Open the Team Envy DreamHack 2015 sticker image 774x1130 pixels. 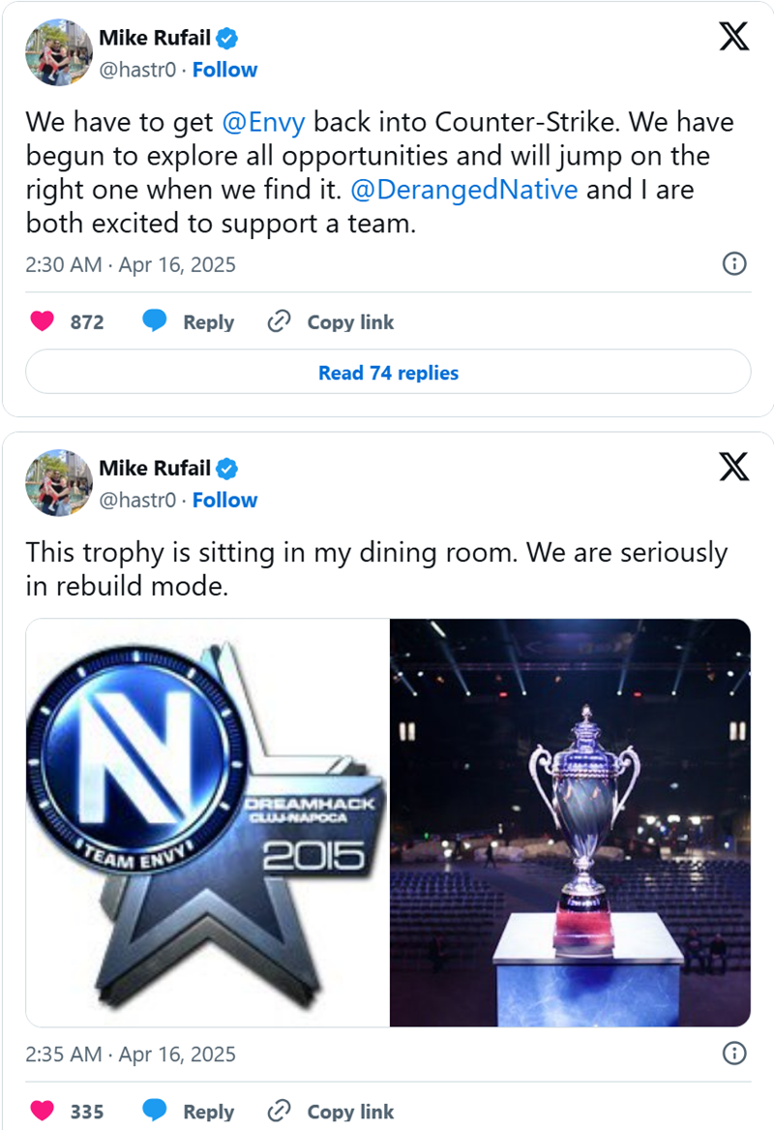click(207, 822)
